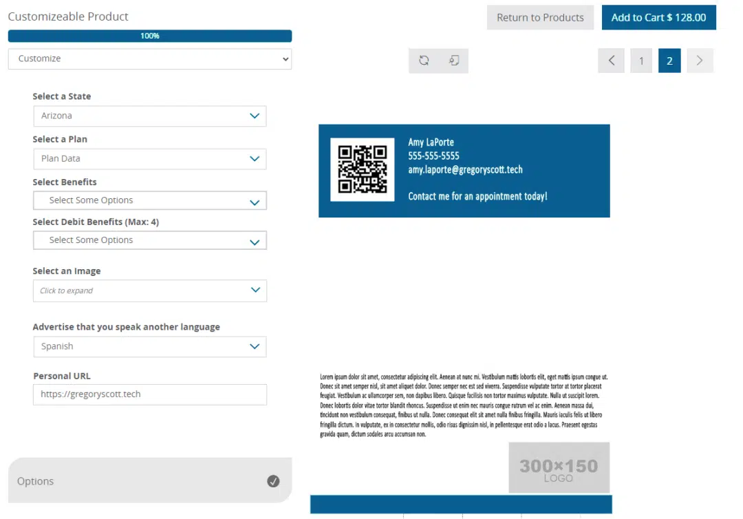Click the refresh preview icon
Screen dimensions: 743x519
coord(424,61)
